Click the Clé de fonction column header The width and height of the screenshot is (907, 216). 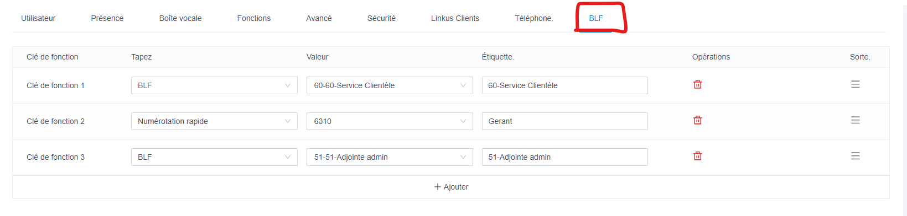pos(53,57)
